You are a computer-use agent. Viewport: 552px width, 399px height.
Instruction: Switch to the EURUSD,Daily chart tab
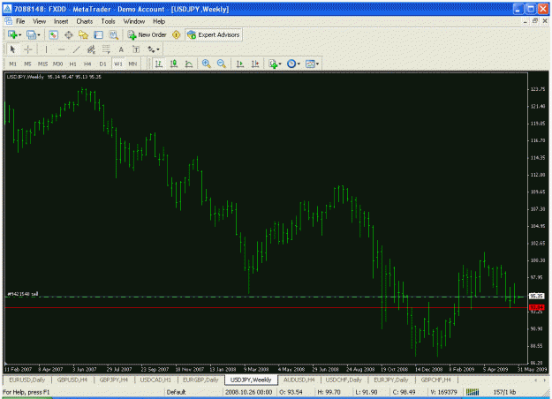click(x=27, y=380)
